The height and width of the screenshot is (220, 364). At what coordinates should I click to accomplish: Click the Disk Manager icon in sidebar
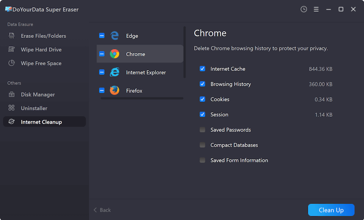pos(12,94)
